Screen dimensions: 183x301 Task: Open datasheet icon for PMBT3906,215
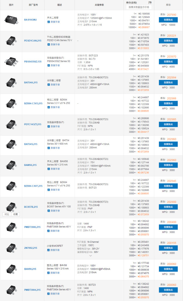(x=48, y=231)
